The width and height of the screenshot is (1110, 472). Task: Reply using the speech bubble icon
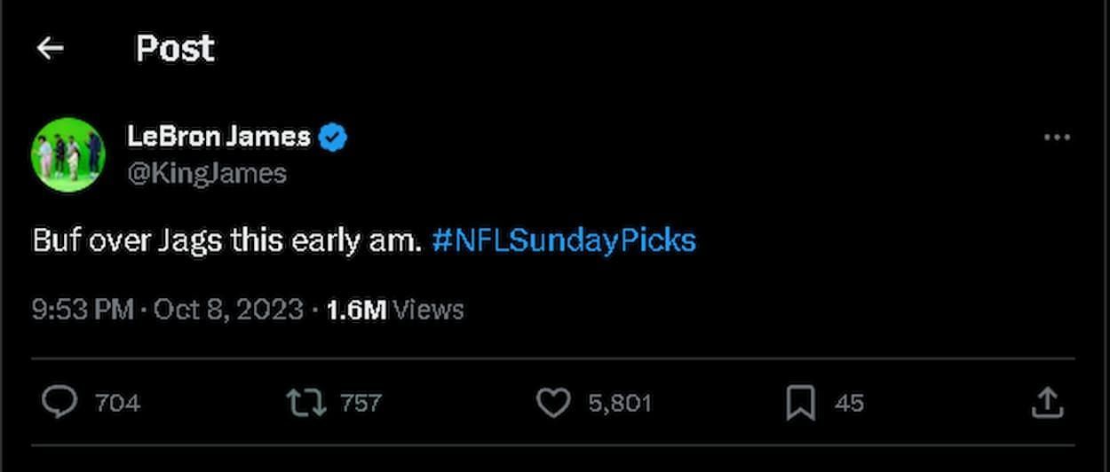click(59, 403)
